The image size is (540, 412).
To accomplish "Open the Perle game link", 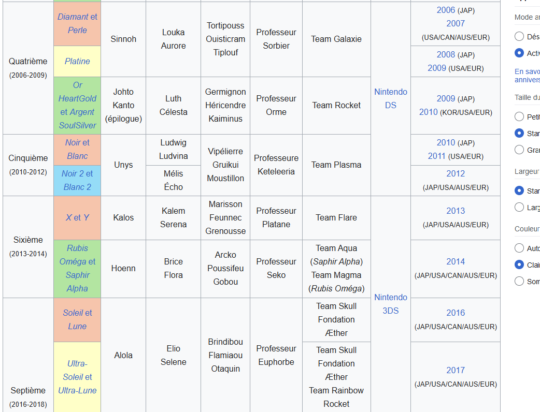I will 77,30.
